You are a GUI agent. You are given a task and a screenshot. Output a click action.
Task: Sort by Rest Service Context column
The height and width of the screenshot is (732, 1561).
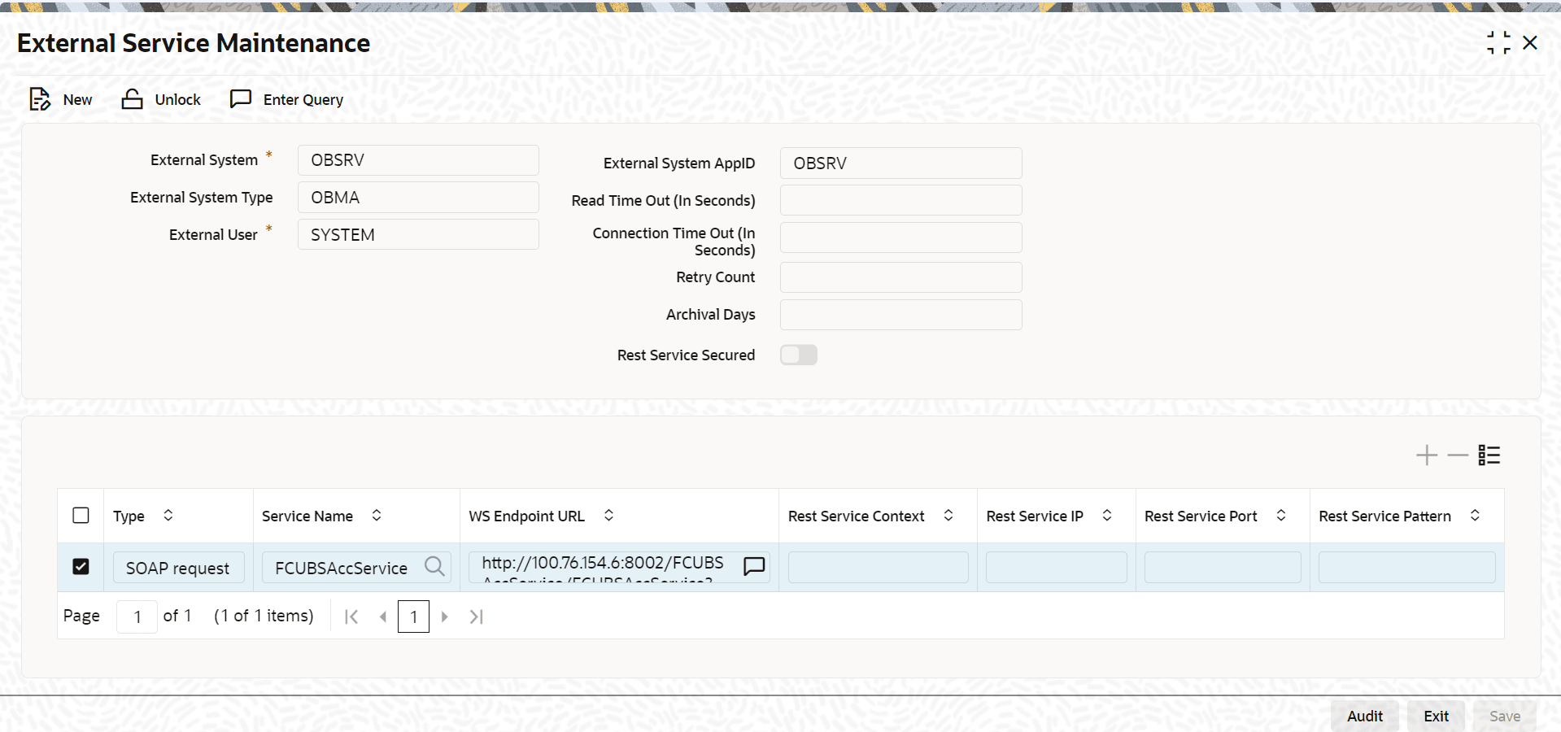pyautogui.click(x=948, y=515)
